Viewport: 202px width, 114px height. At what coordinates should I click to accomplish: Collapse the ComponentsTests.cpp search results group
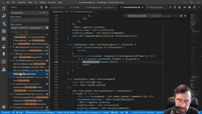coord(11,94)
